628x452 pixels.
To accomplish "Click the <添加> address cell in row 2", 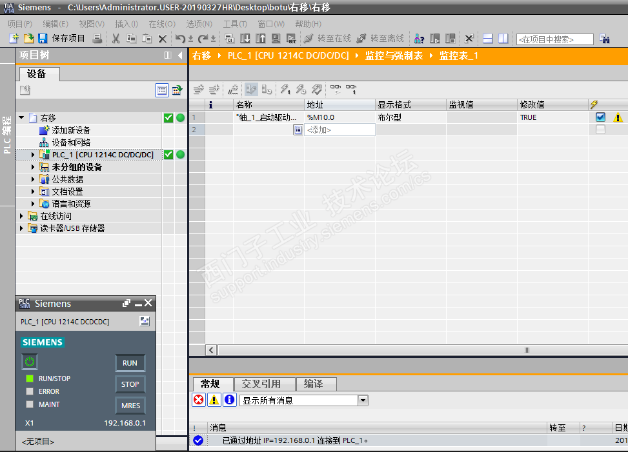I will (339, 130).
